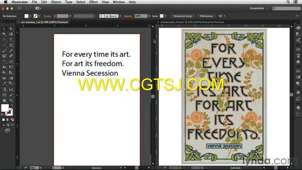Viewport: 302px width, 170px height.
Task: Enable Draw Normal mode
Action: pos(3,125)
